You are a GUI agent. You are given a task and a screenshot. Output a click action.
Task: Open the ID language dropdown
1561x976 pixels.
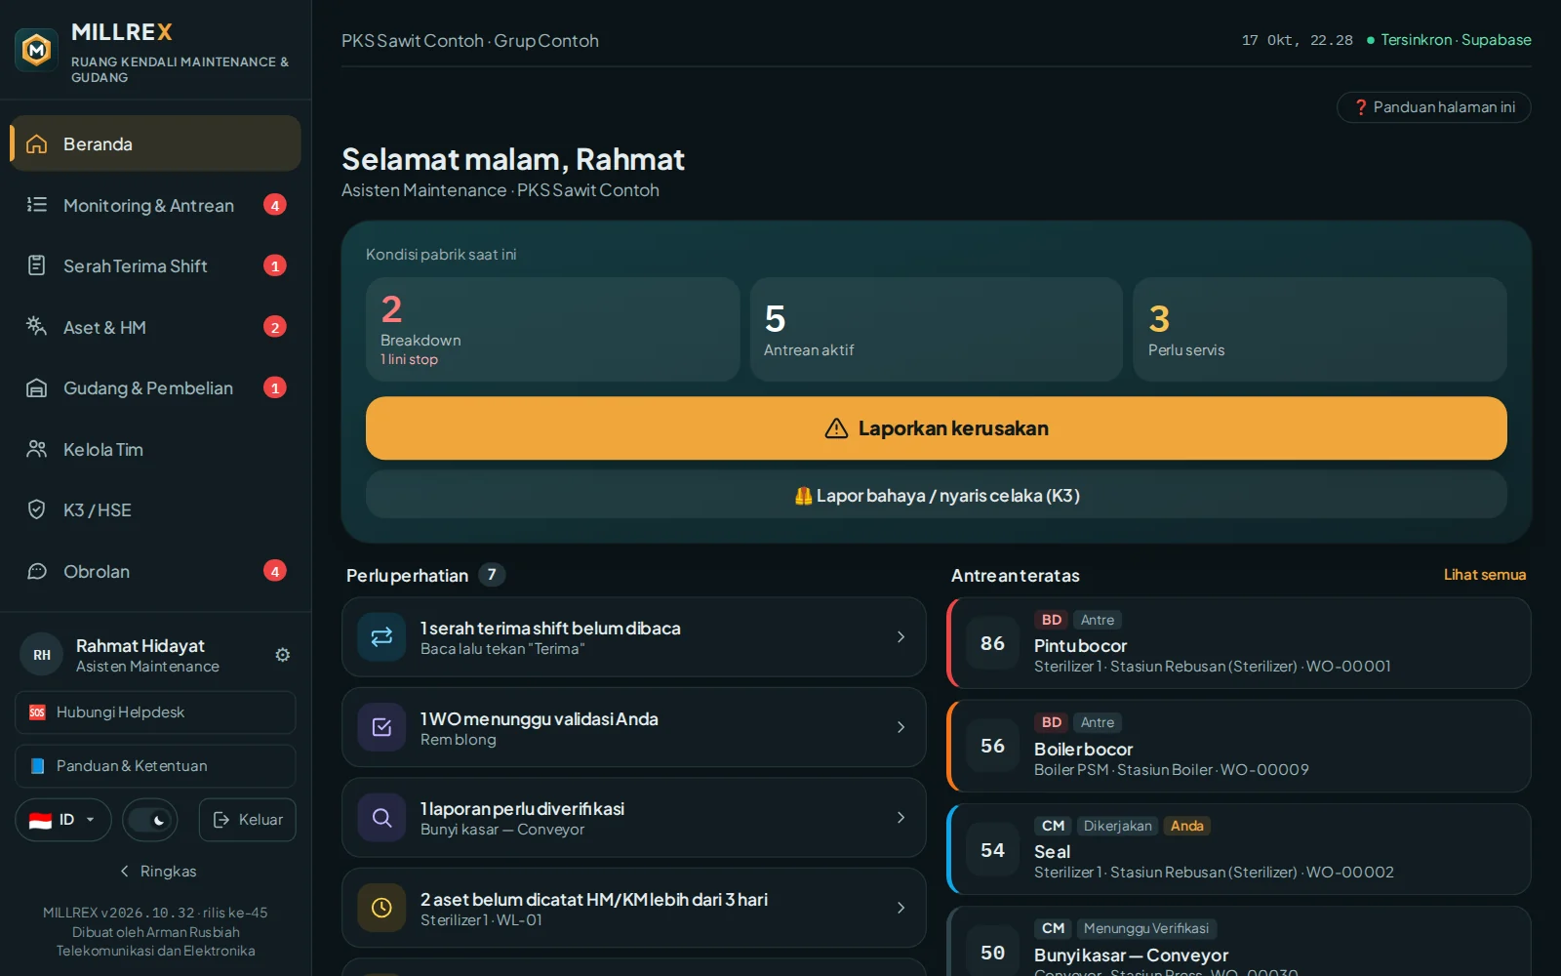pyautogui.click(x=62, y=820)
